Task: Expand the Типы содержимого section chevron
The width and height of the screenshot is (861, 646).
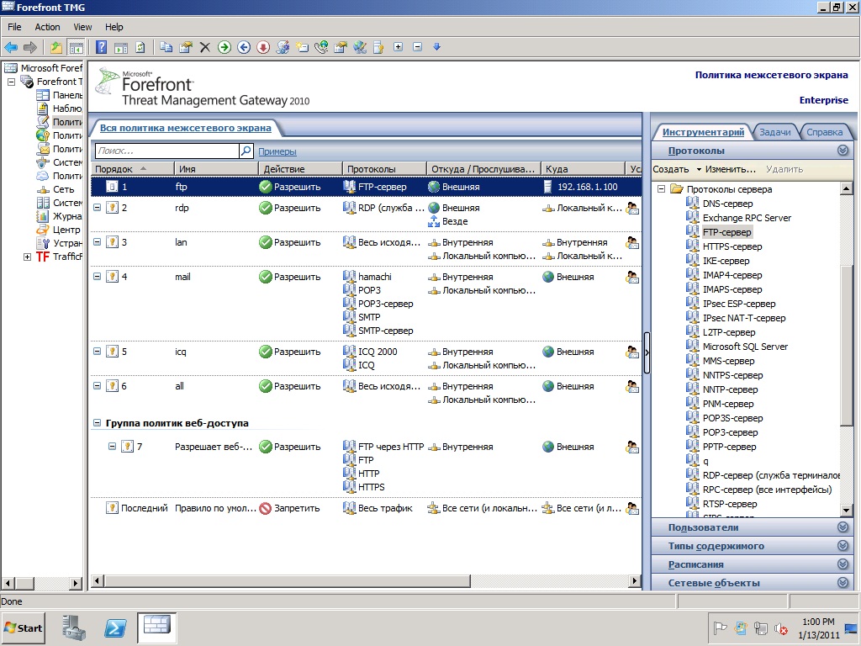Action: [843, 546]
